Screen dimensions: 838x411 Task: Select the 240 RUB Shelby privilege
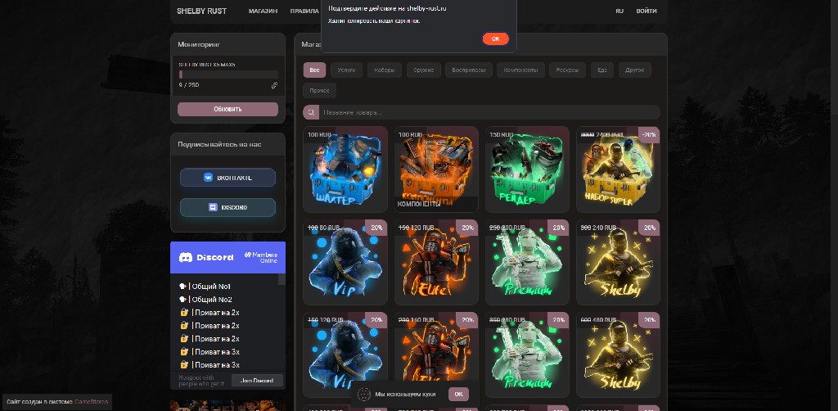(x=617, y=262)
